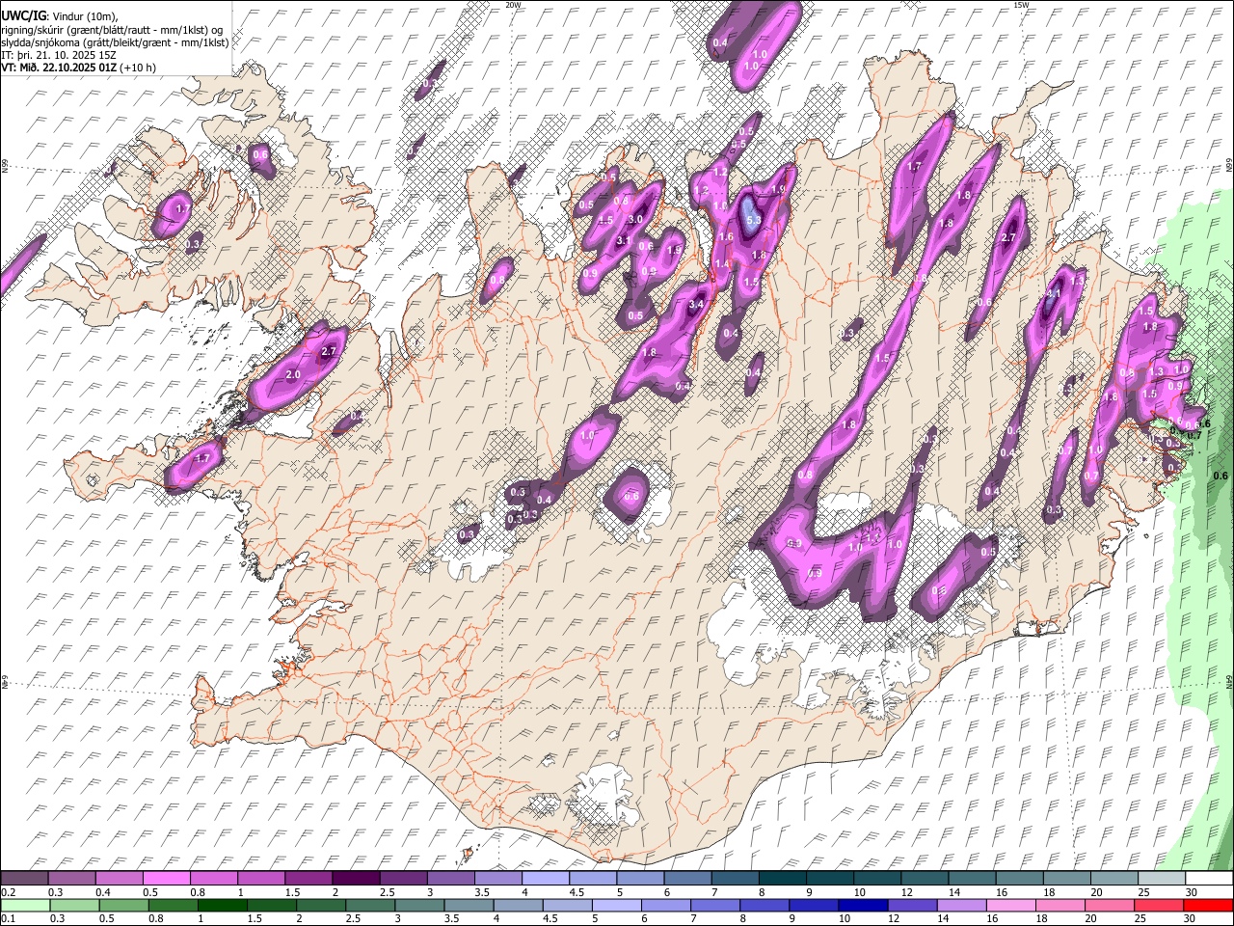Click the "3.4" precipitation value on the map
1234x926 pixels.
[698, 305]
